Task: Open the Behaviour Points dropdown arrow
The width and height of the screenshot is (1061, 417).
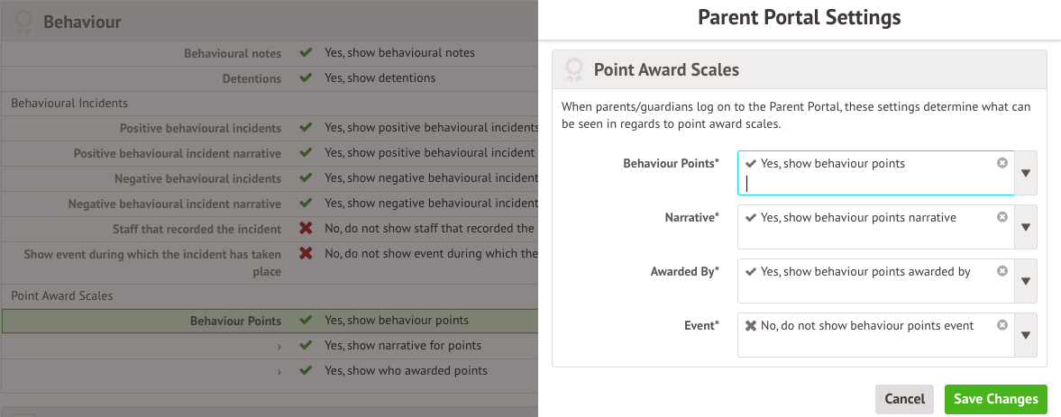Action: tap(1026, 173)
